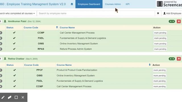Image resolution: width=182 pixels, height=102 pixels.
Task: Click the 4/4 badge for Amitkumar Patel
Action: point(172,22)
